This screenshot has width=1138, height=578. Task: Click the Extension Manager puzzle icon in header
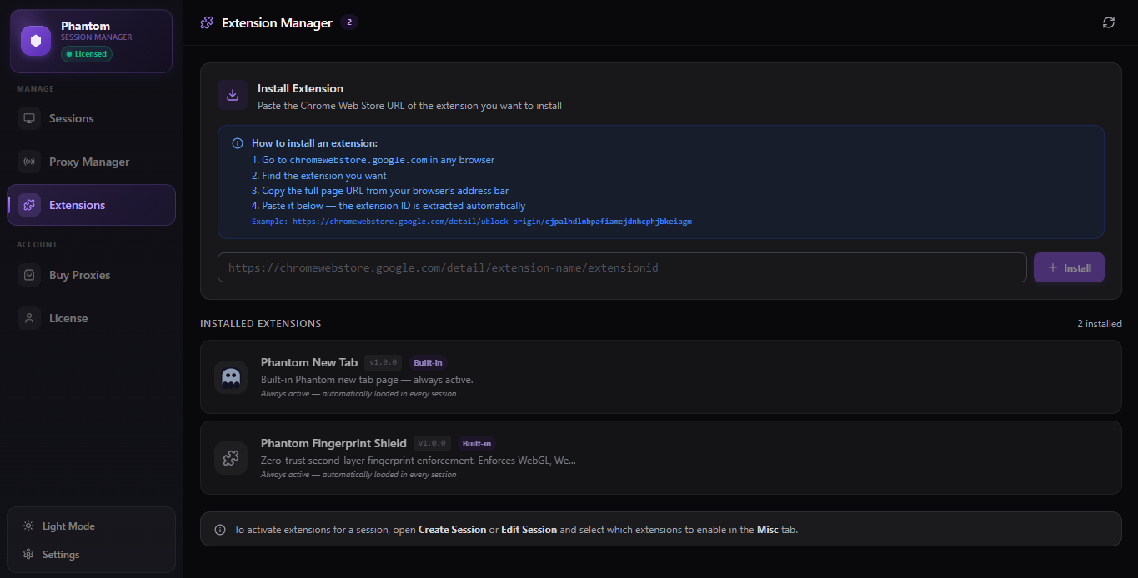(x=207, y=22)
